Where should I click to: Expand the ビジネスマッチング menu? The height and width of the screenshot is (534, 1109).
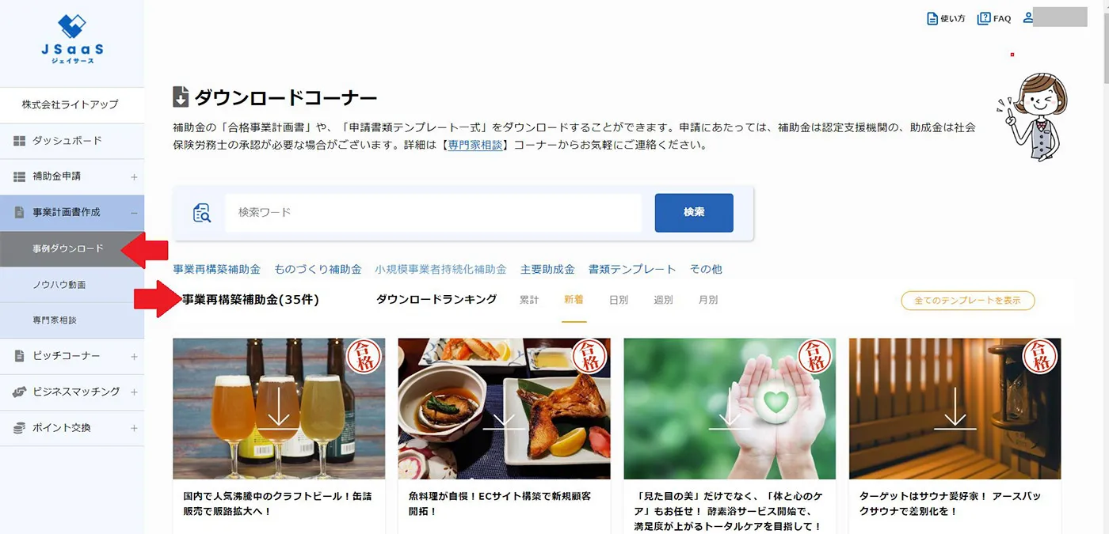134,392
